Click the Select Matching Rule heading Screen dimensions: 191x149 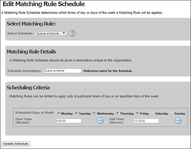[31, 24]
